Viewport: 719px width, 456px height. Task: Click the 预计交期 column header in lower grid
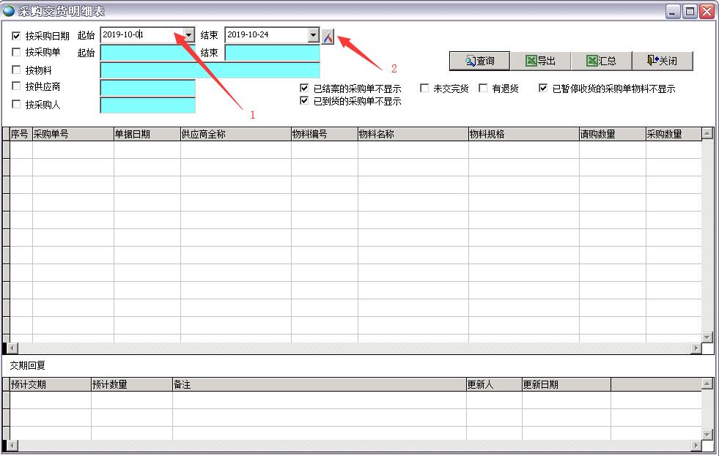[51, 384]
